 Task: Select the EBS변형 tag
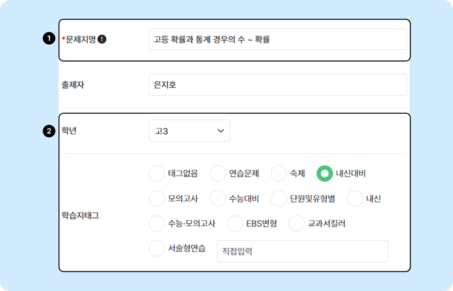(235, 224)
